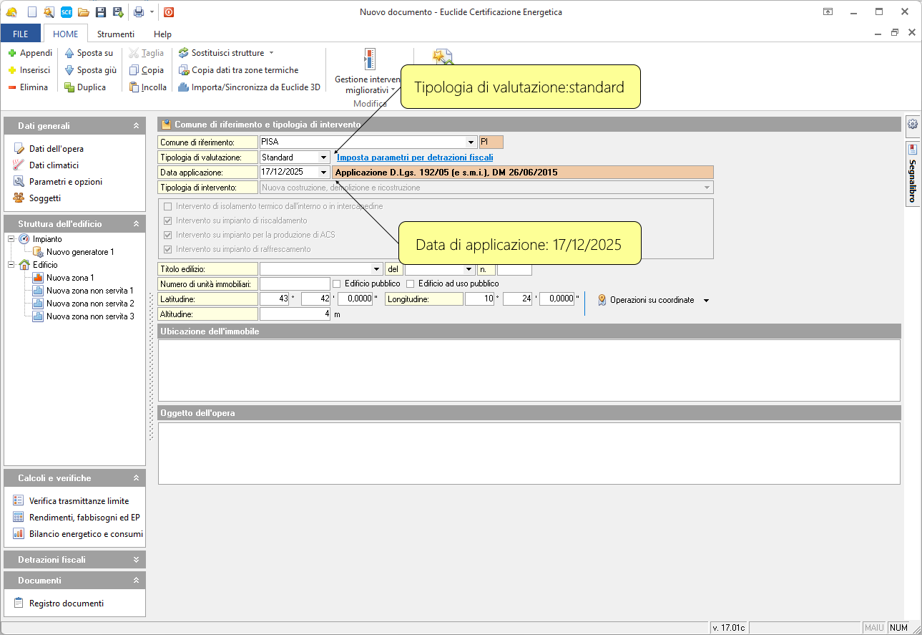Open Dati climatici in sidebar
Screen dimensions: 922x635
pos(54,165)
